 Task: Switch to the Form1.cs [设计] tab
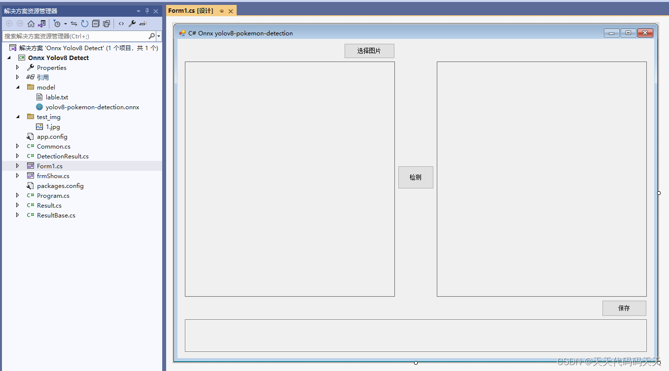(191, 11)
